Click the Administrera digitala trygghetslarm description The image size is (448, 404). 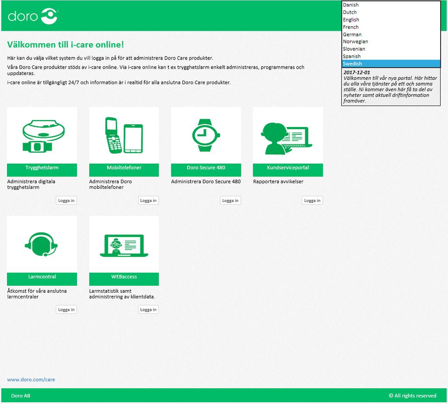pos(31,184)
